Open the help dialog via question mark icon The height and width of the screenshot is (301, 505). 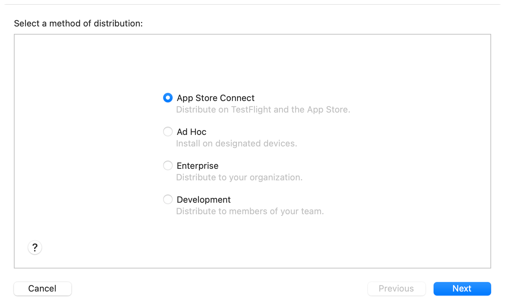[x=35, y=247]
